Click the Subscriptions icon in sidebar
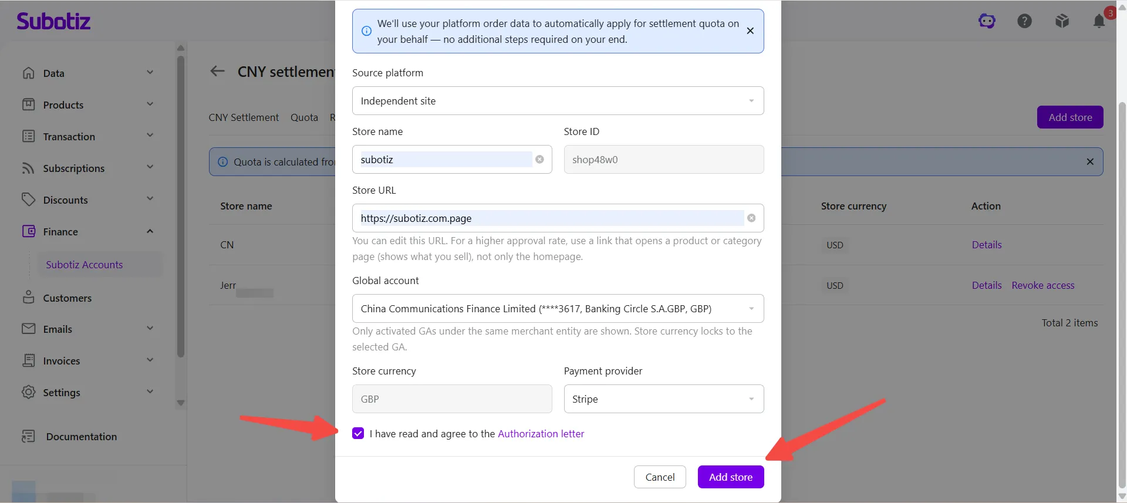Viewport: 1127px width, 503px height. [28, 168]
